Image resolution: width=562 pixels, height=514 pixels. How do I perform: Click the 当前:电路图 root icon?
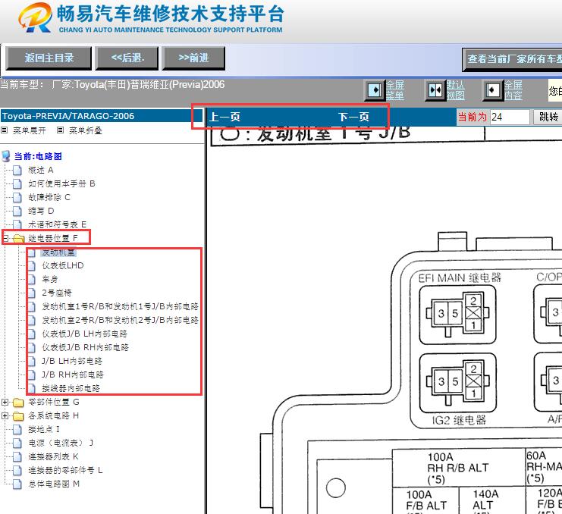point(6,156)
